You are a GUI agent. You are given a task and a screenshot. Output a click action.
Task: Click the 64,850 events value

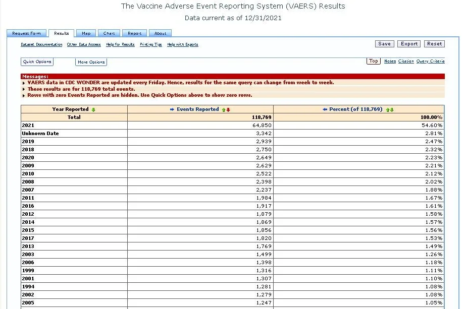(x=262, y=126)
